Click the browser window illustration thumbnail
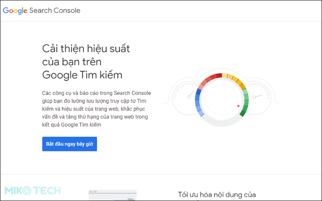 [113, 195]
